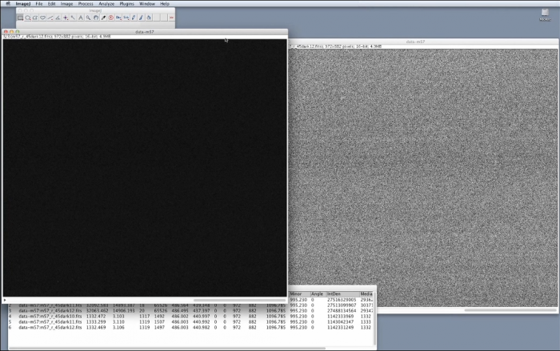Select the Scrolling hand tool
This screenshot has height=351, width=560.
96,18
